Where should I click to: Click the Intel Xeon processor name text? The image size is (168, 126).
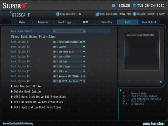[151, 14]
